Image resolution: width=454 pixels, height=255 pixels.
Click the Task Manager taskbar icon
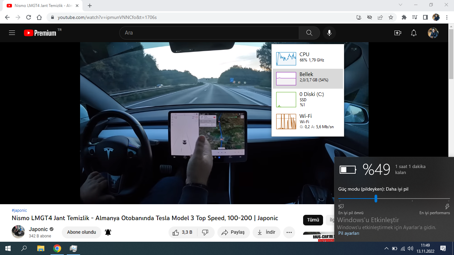(73, 248)
